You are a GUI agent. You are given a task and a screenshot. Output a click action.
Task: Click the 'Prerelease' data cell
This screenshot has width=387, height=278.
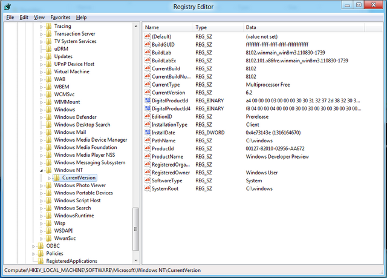(x=257, y=117)
